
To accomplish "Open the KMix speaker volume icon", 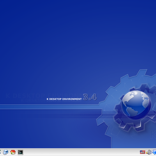I will 149,152.
